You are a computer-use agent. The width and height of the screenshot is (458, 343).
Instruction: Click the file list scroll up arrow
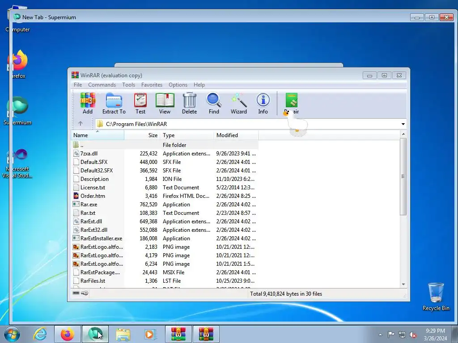(x=403, y=134)
